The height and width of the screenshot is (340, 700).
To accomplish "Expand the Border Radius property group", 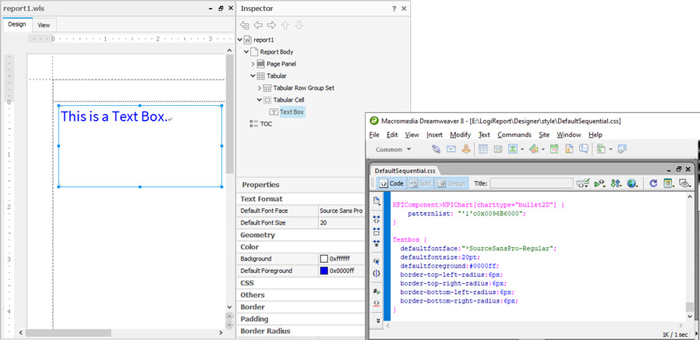I will (265, 331).
